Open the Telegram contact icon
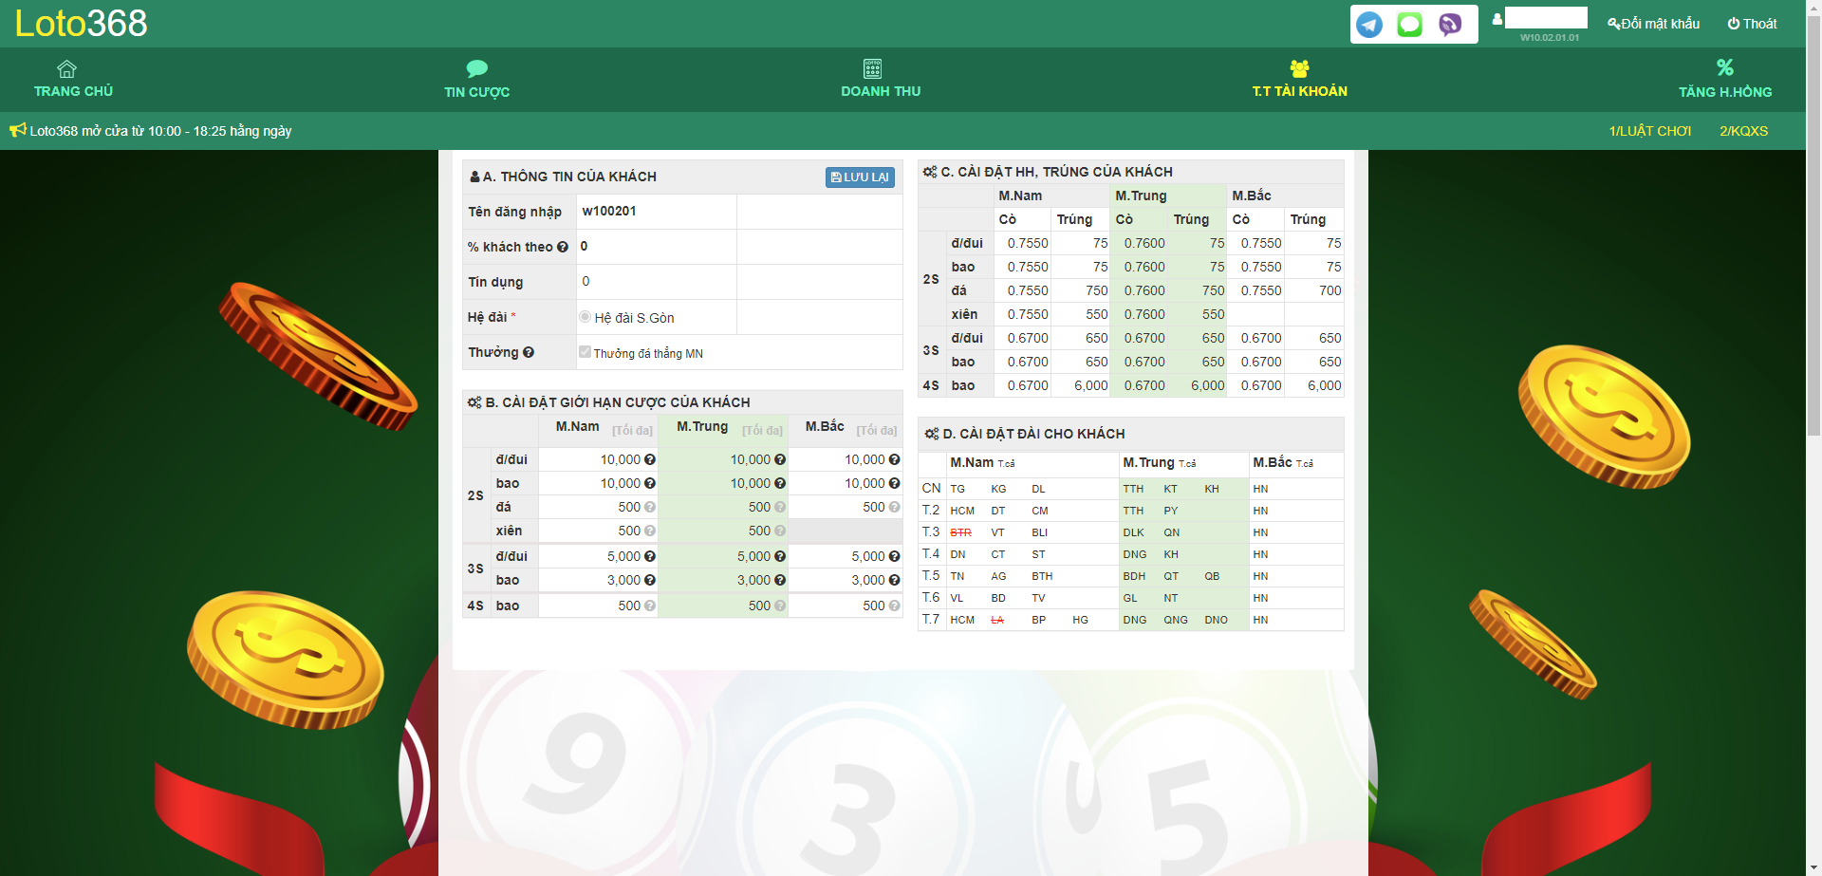Image resolution: width=1822 pixels, height=876 pixels. click(x=1369, y=25)
